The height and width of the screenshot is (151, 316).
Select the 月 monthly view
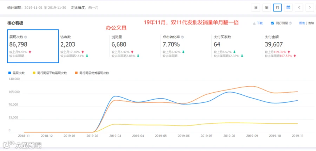click(x=277, y=8)
